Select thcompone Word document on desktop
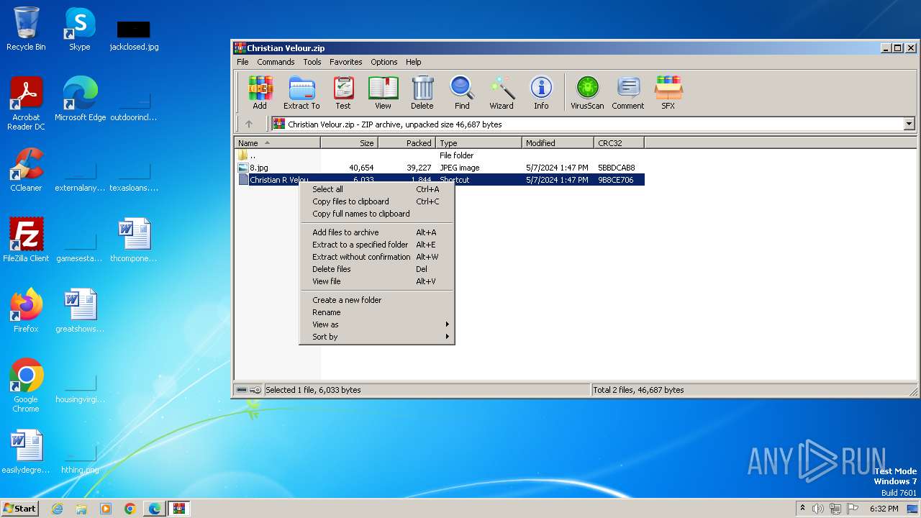 (x=134, y=240)
